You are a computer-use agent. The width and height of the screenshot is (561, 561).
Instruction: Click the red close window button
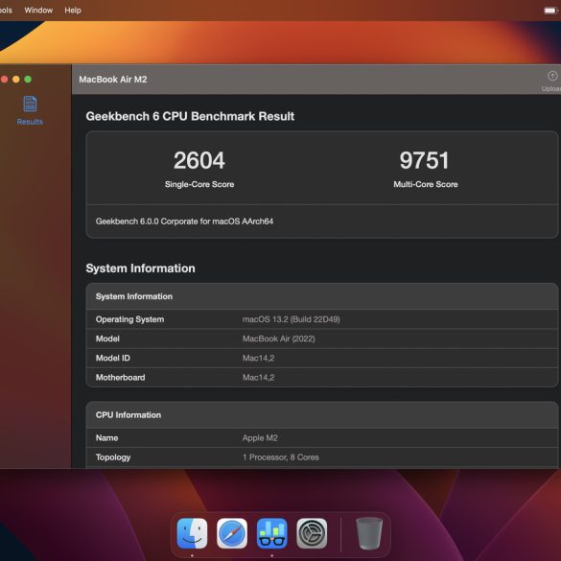(x=4, y=79)
